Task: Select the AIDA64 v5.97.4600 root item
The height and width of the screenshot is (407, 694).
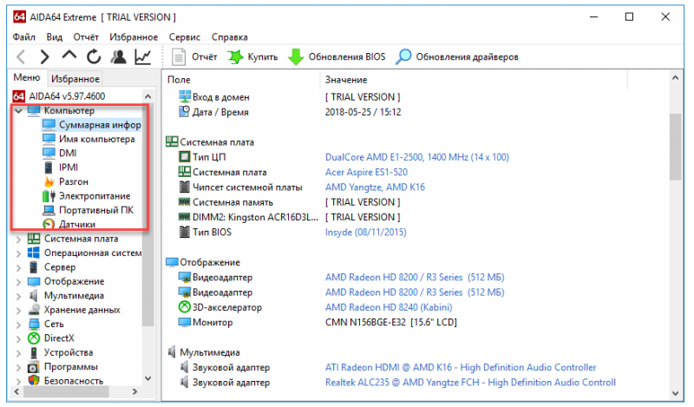Action: tap(59, 96)
